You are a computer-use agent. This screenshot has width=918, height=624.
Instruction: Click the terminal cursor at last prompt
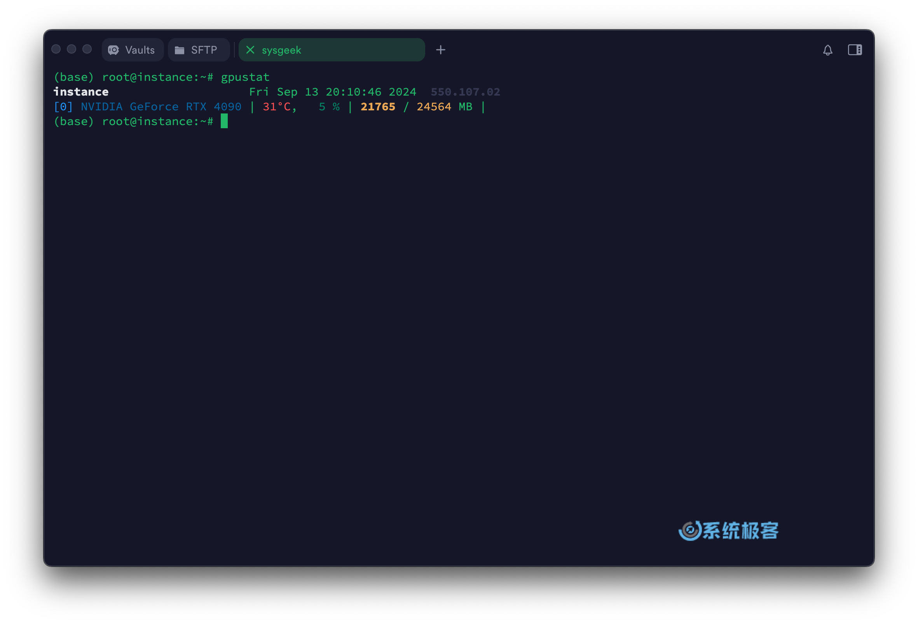click(x=224, y=121)
